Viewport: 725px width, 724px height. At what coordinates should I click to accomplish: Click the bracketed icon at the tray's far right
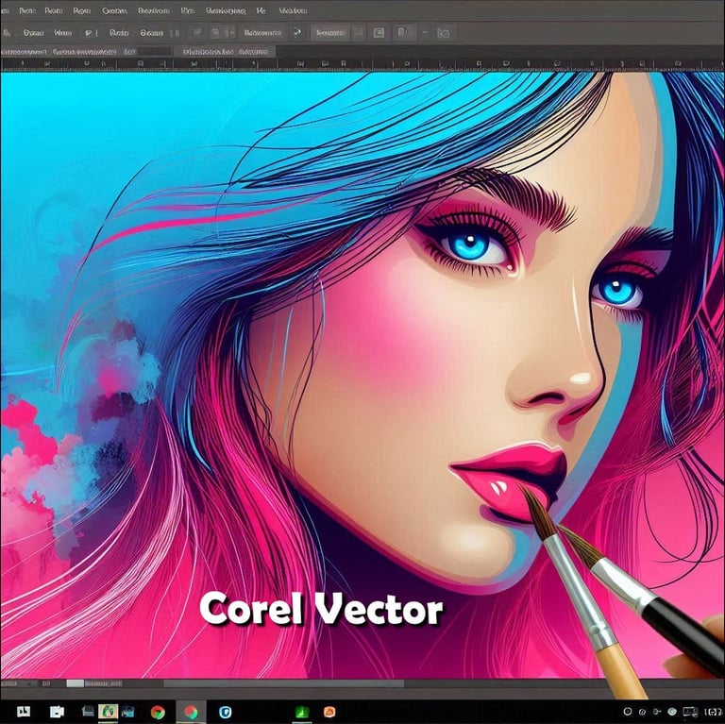(713, 712)
